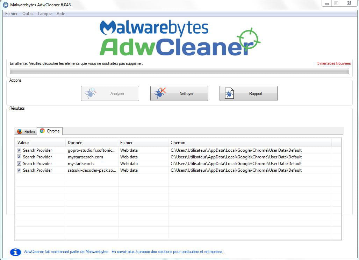This screenshot has width=359, height=260.
Task: Click the crossed-out bug icon on Nettoyer
Action: point(160,93)
